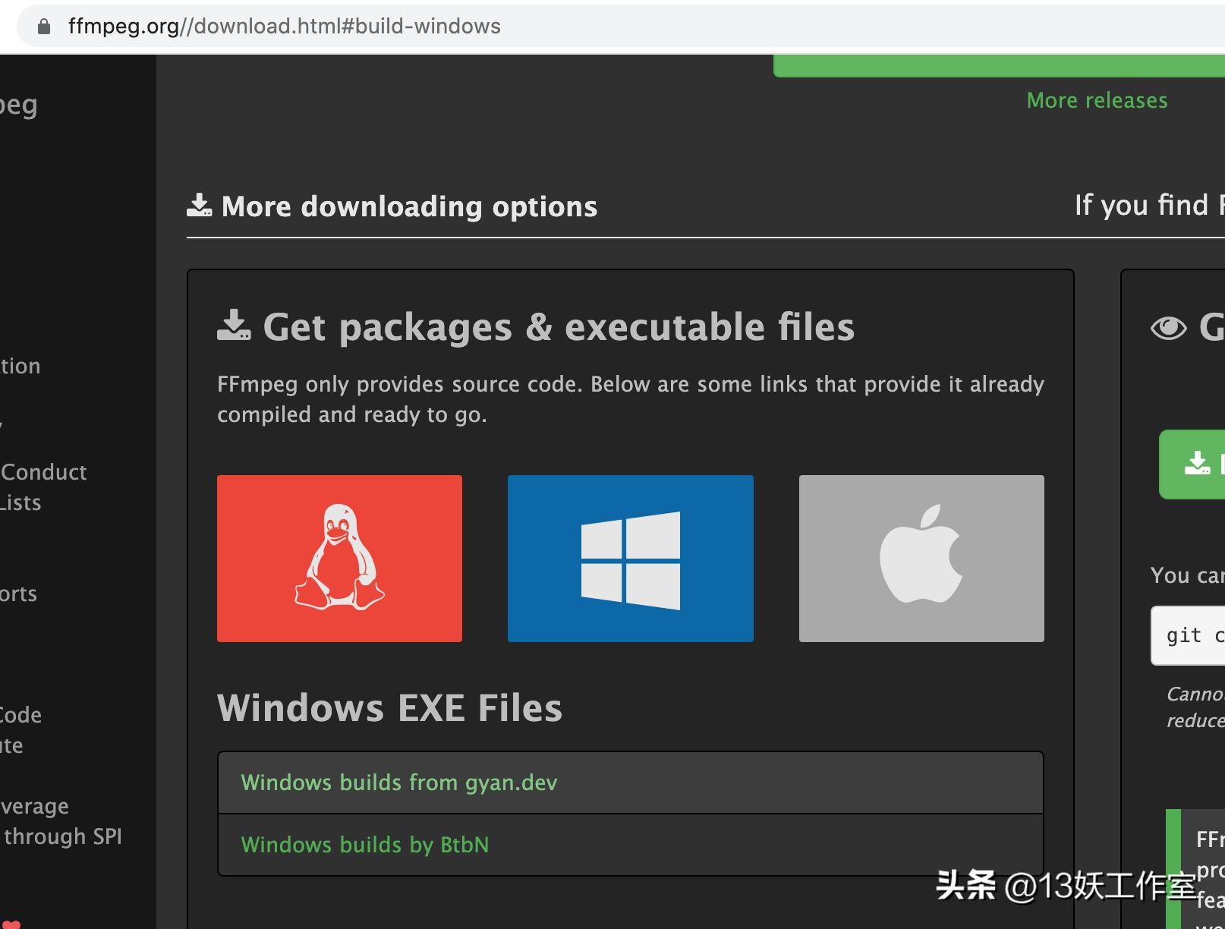Click the padlock icon in address bar
1225x929 pixels.
tap(44, 27)
